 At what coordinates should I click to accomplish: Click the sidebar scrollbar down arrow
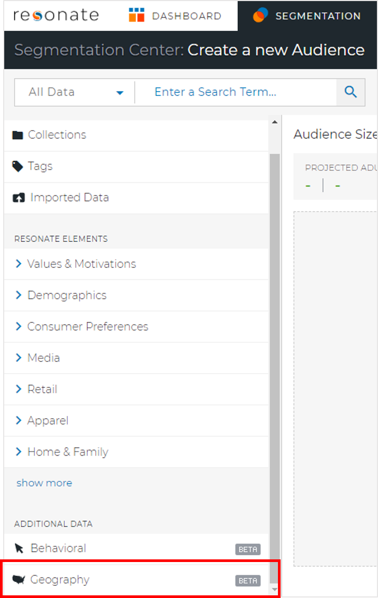coord(275,590)
